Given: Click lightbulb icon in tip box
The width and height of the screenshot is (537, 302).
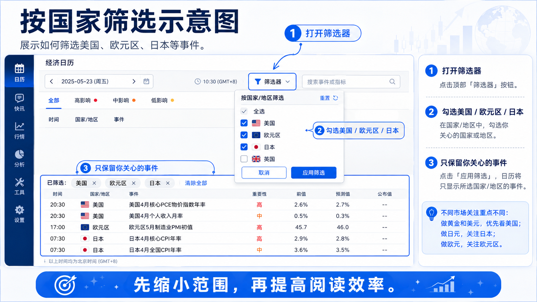Looking at the screenshot, I should (431, 213).
